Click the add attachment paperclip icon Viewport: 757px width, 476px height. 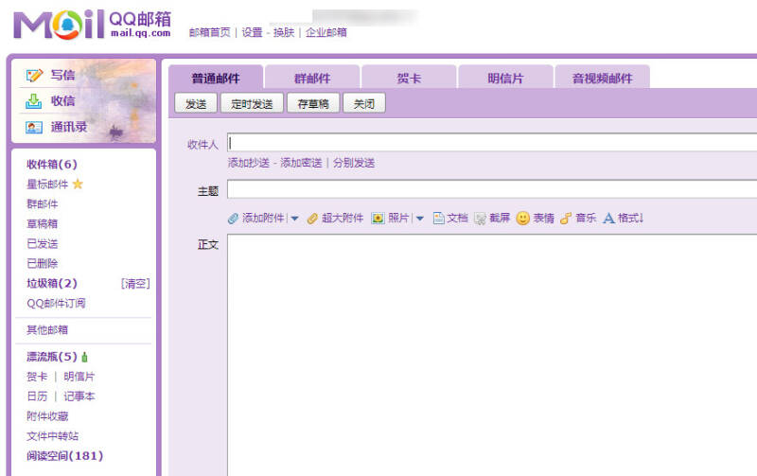click(233, 219)
